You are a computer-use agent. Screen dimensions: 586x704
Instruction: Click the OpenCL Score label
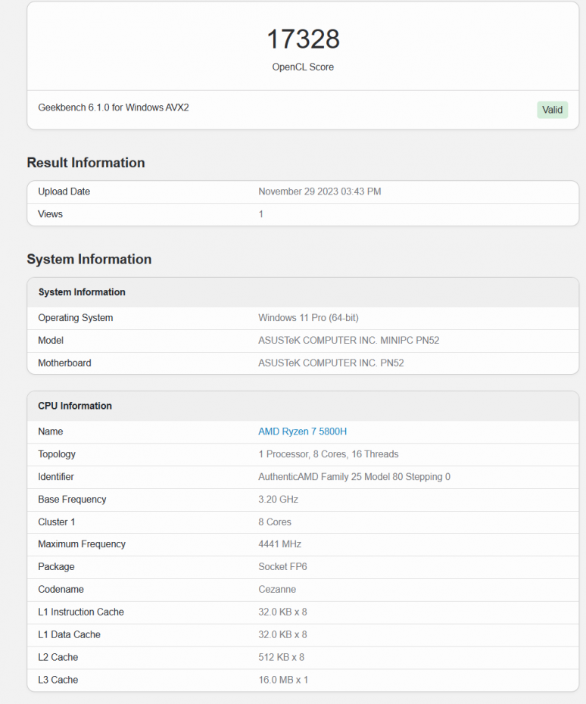pyautogui.click(x=303, y=67)
